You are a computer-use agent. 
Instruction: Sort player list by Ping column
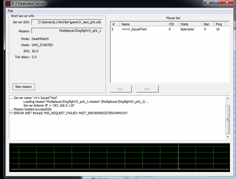(220, 24)
